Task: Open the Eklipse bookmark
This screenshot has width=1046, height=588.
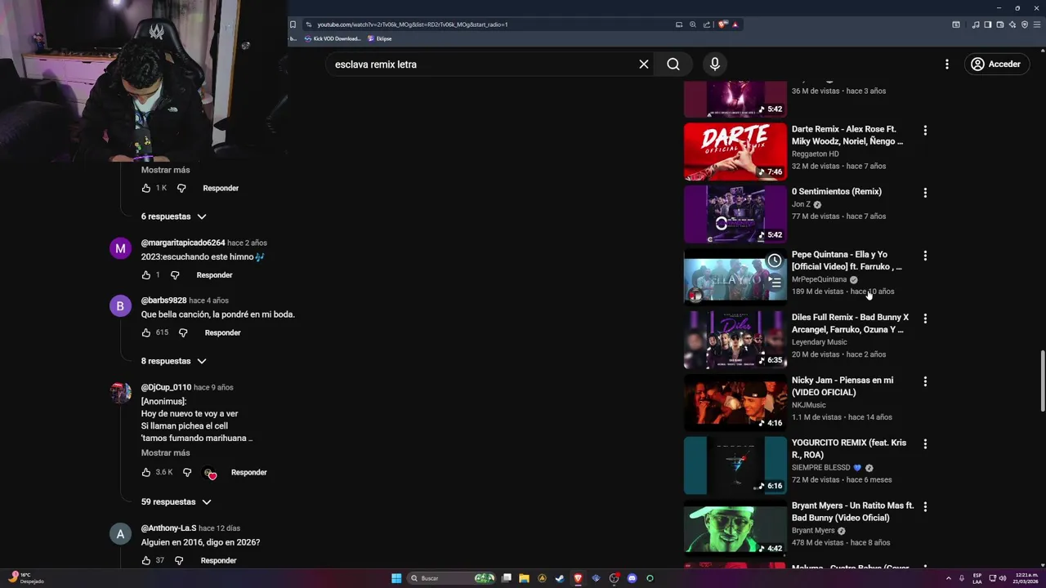Action: coord(379,38)
